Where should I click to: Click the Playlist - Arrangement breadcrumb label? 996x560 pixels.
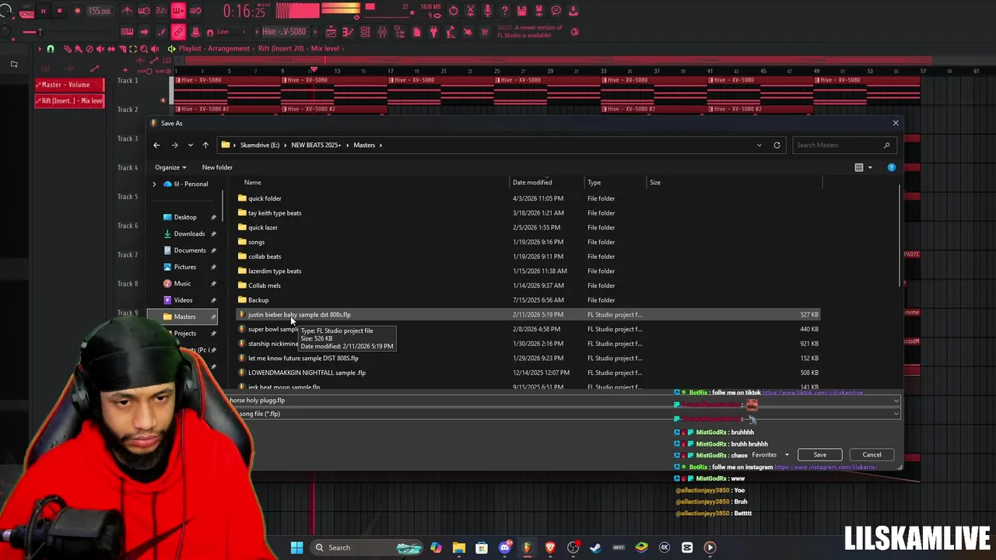(x=214, y=48)
